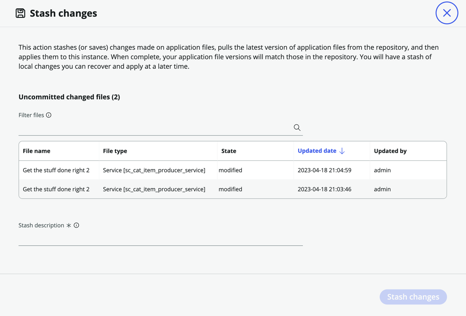The image size is (466, 316).
Task: Click file type cell in 21:03:46 row
Action: [154, 189]
